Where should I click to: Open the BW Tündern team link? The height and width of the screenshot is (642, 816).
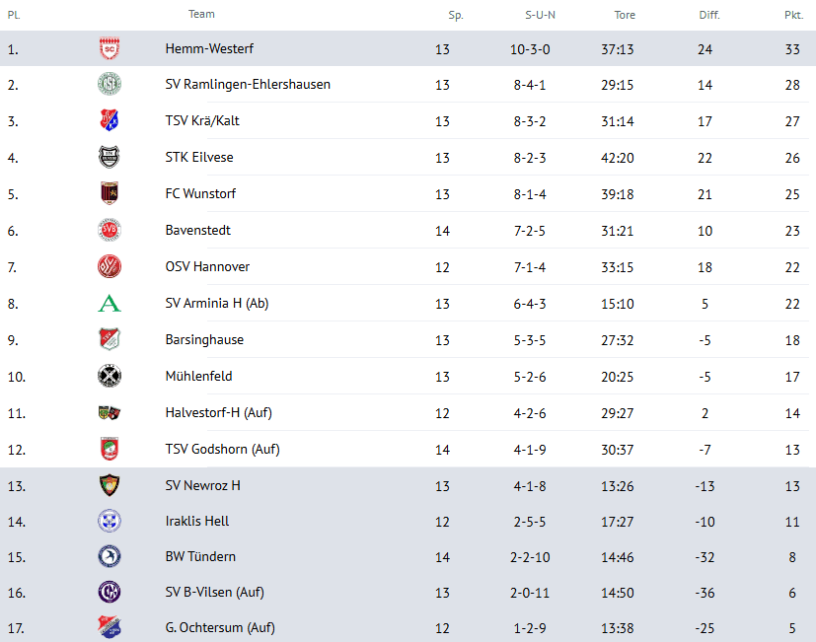tap(200, 557)
